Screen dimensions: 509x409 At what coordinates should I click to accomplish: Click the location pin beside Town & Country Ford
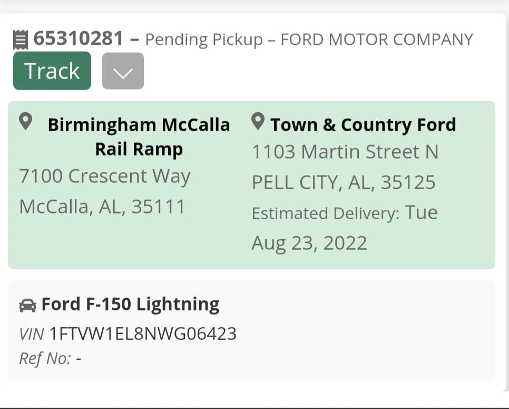[257, 121]
